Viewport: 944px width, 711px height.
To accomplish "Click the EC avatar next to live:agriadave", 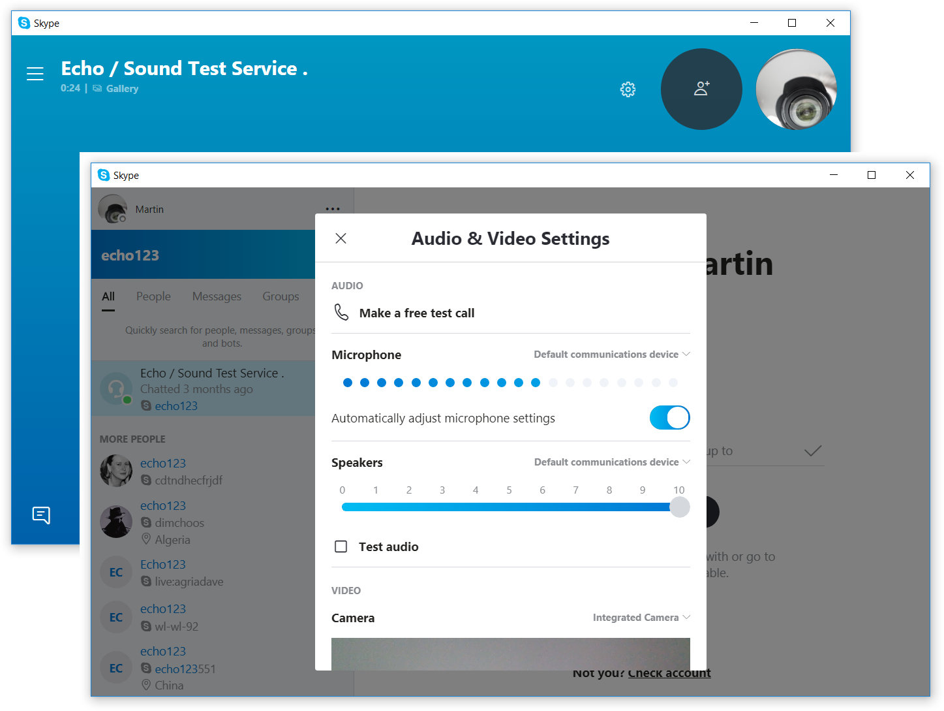I will pos(116,573).
